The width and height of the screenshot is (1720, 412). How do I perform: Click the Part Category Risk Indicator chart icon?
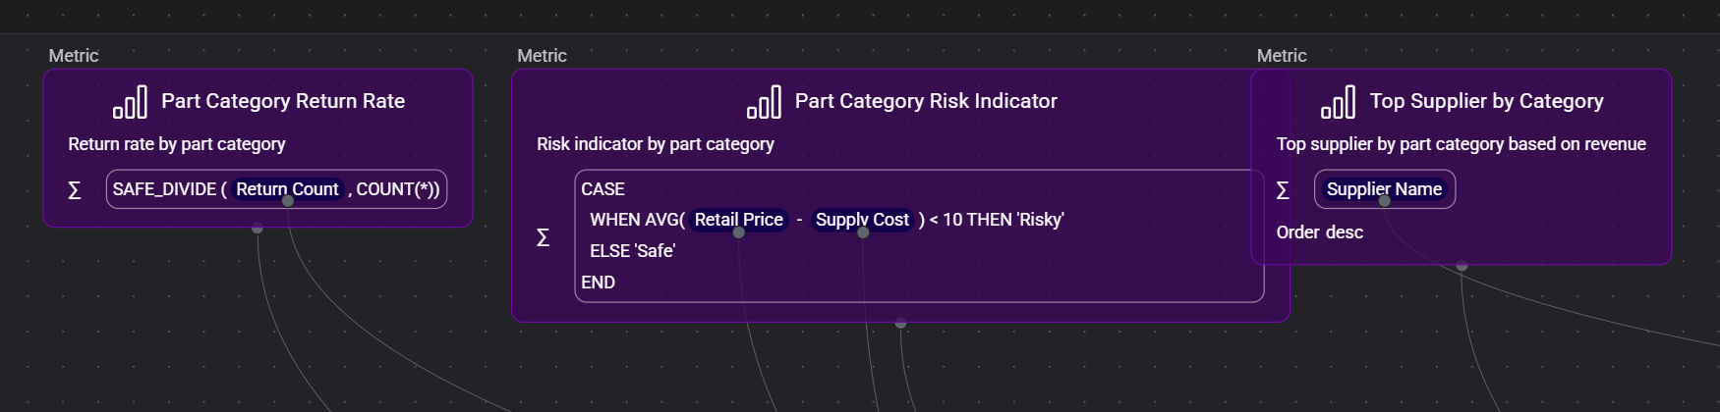[x=764, y=102]
